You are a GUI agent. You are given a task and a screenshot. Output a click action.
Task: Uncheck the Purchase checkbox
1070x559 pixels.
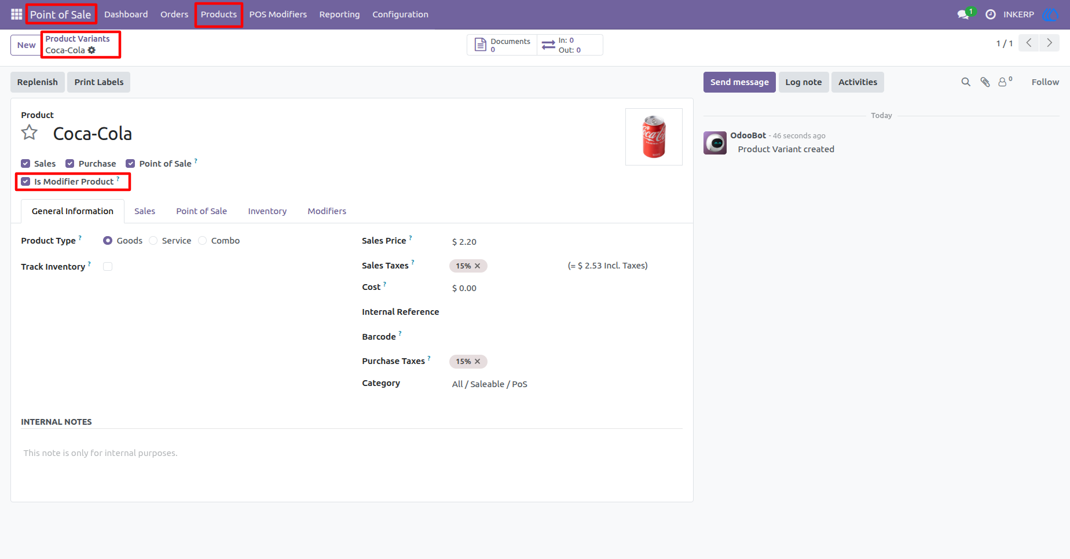(70, 164)
